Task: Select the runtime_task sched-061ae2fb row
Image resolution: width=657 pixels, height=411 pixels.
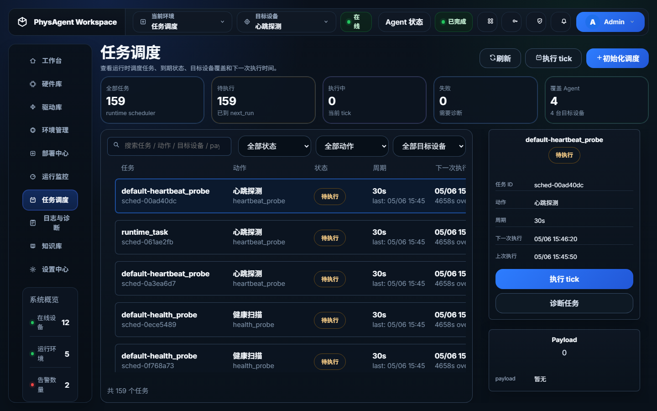Action: pos(291,237)
